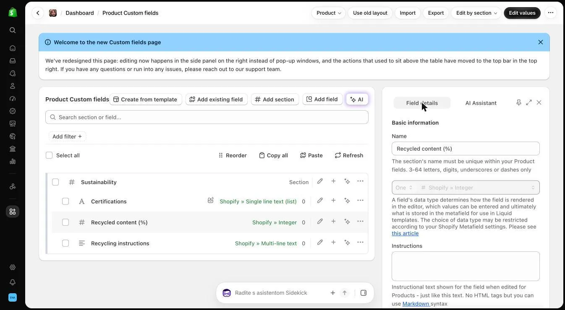Click the Edit values button

click(x=522, y=13)
